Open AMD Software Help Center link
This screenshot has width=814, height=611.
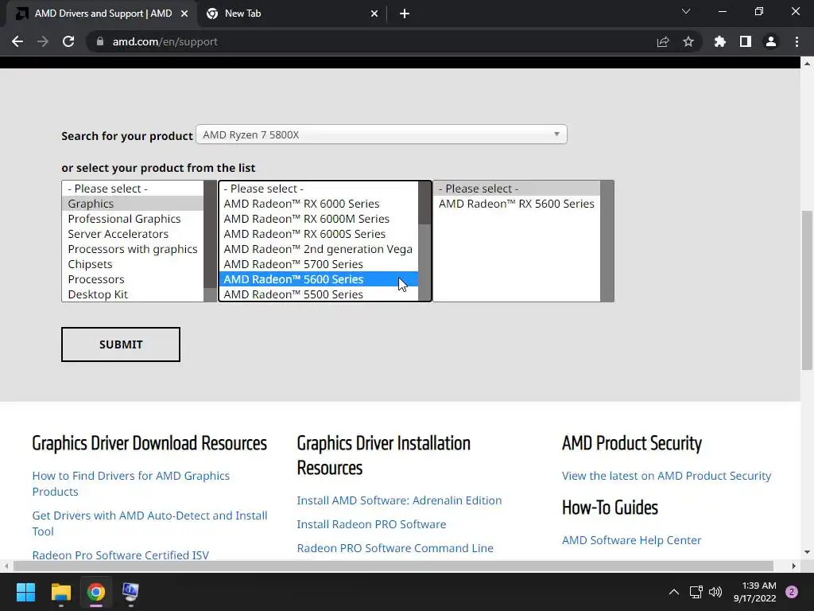click(631, 540)
